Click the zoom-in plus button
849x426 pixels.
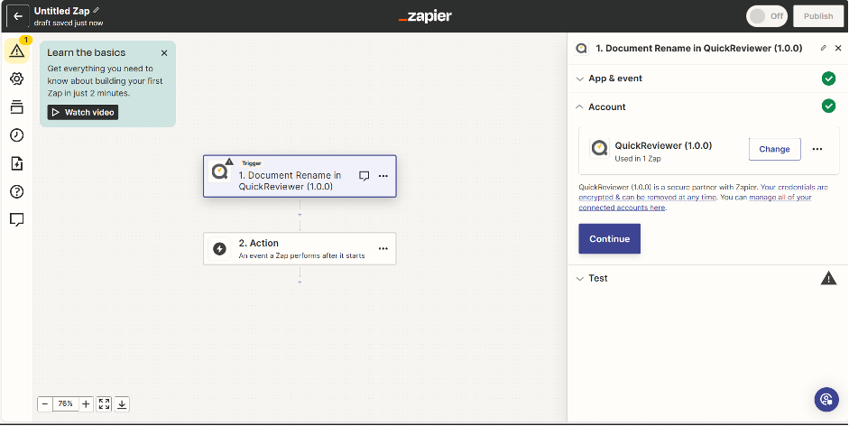(x=86, y=404)
